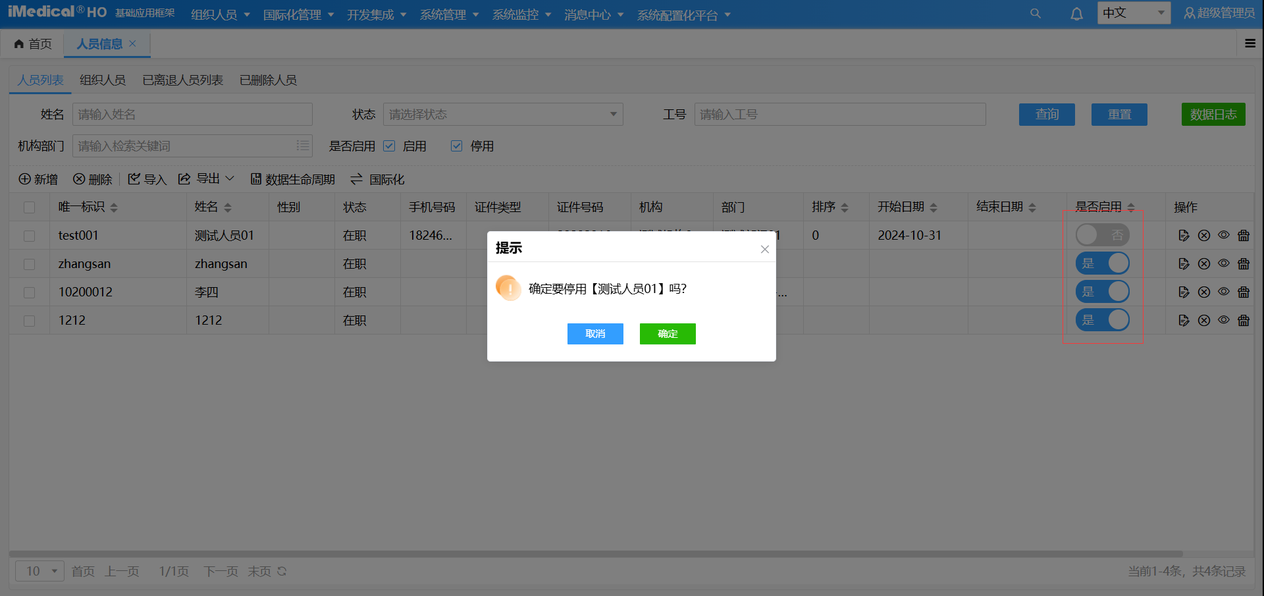Switch to the 已离退人员列表 tab
1264x596 pixels.
pos(183,80)
